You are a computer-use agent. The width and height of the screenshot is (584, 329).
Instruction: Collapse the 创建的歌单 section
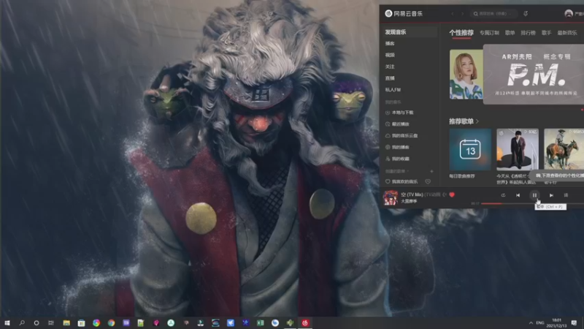click(x=397, y=171)
